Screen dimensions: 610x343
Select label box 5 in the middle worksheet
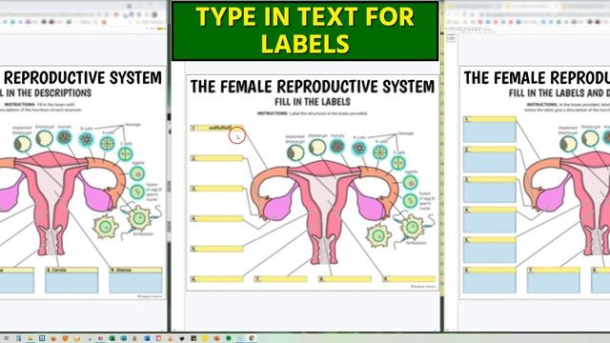click(216, 249)
